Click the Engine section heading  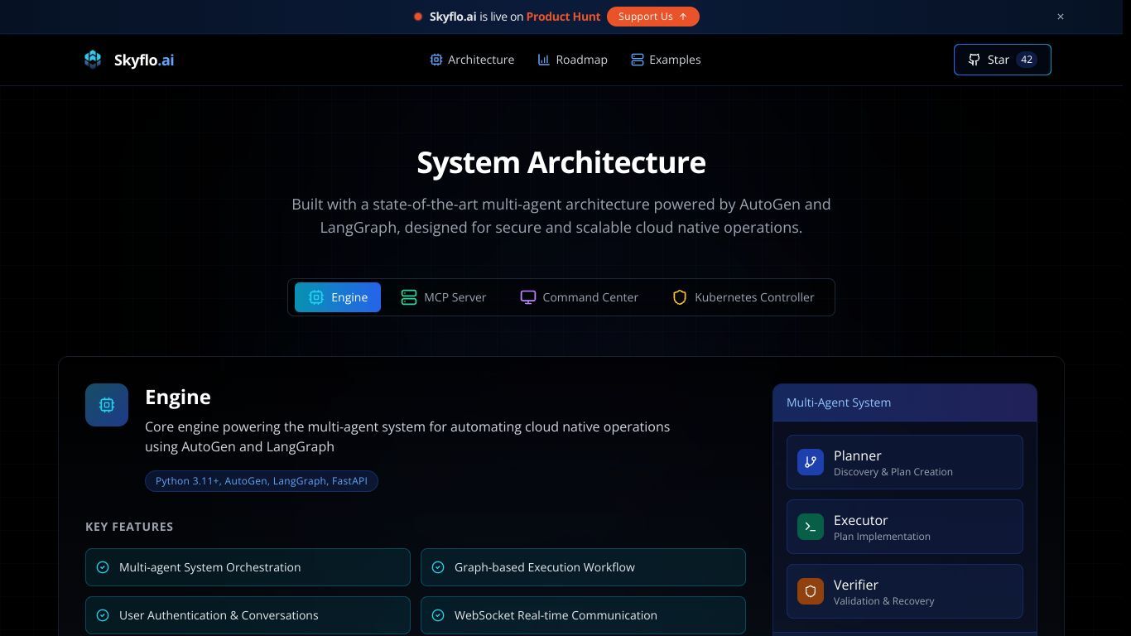178,397
